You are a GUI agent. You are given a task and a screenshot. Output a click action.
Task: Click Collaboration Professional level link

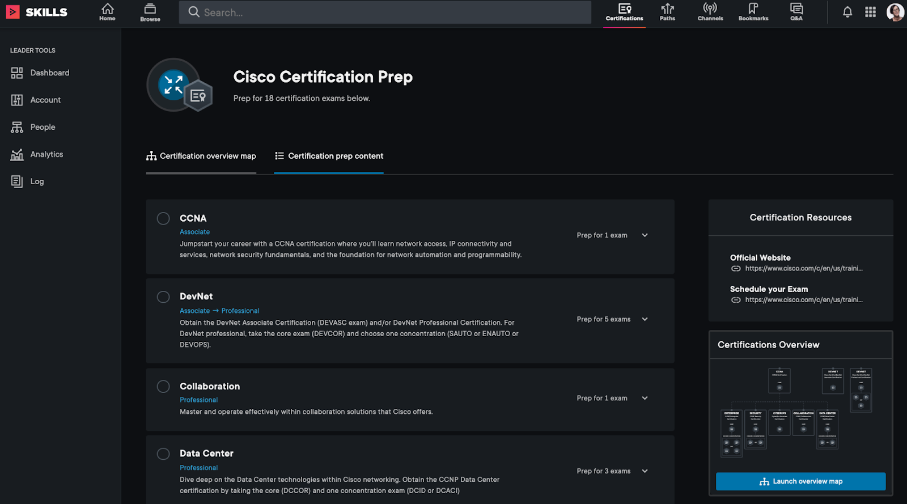tap(198, 400)
